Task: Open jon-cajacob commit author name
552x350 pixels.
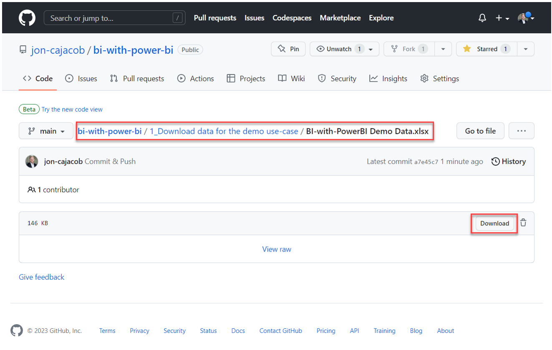Action: click(x=63, y=161)
